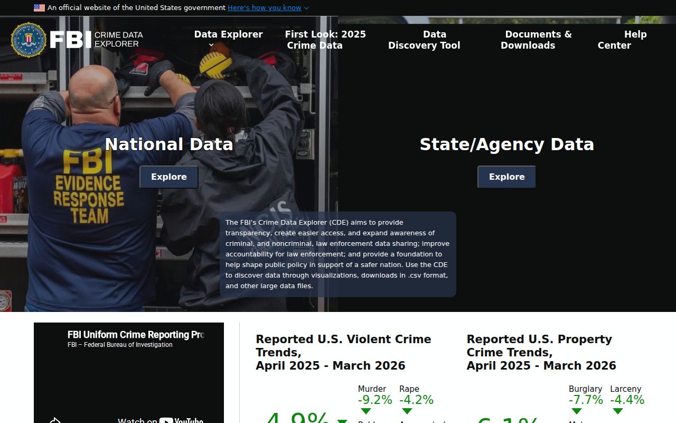Click the down triangle under Murder

click(x=365, y=411)
